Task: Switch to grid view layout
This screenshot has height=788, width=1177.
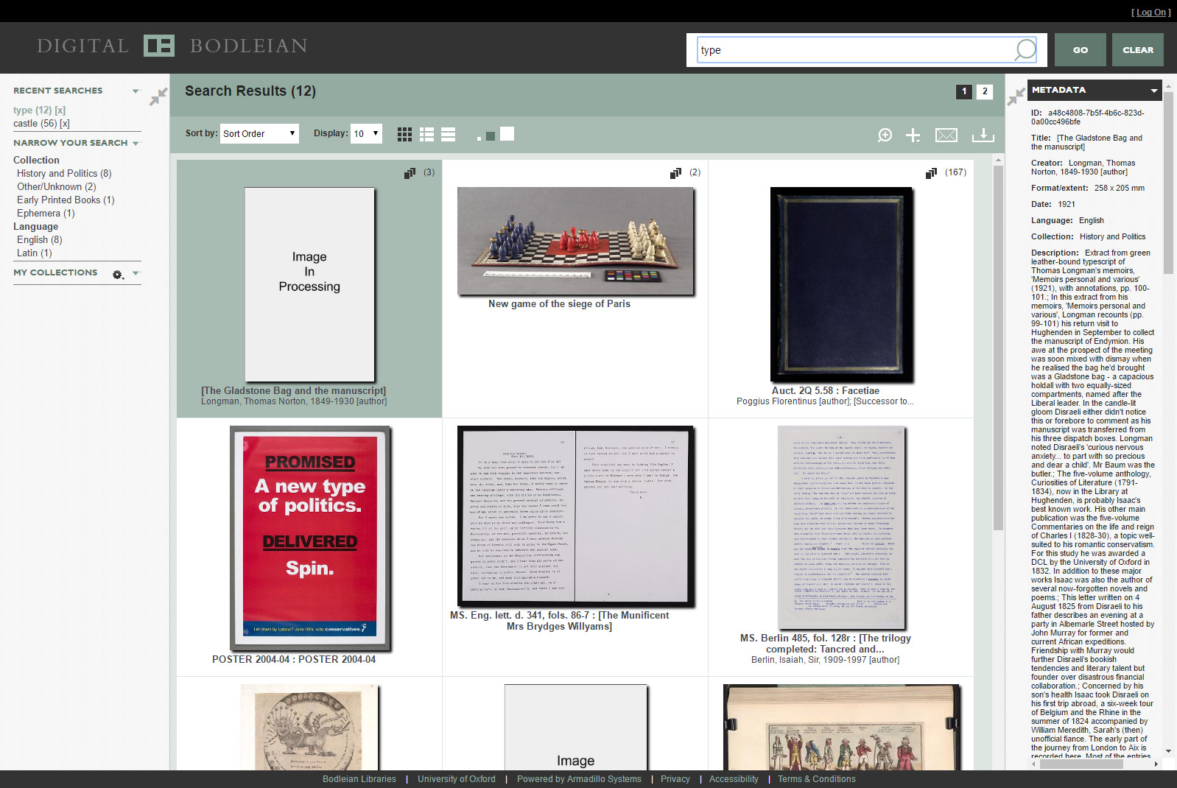Action: [404, 134]
